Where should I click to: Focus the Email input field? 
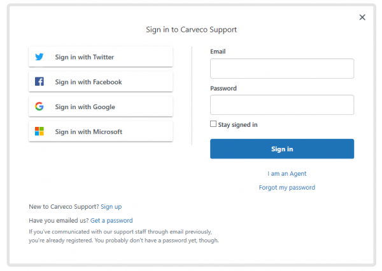click(281, 69)
